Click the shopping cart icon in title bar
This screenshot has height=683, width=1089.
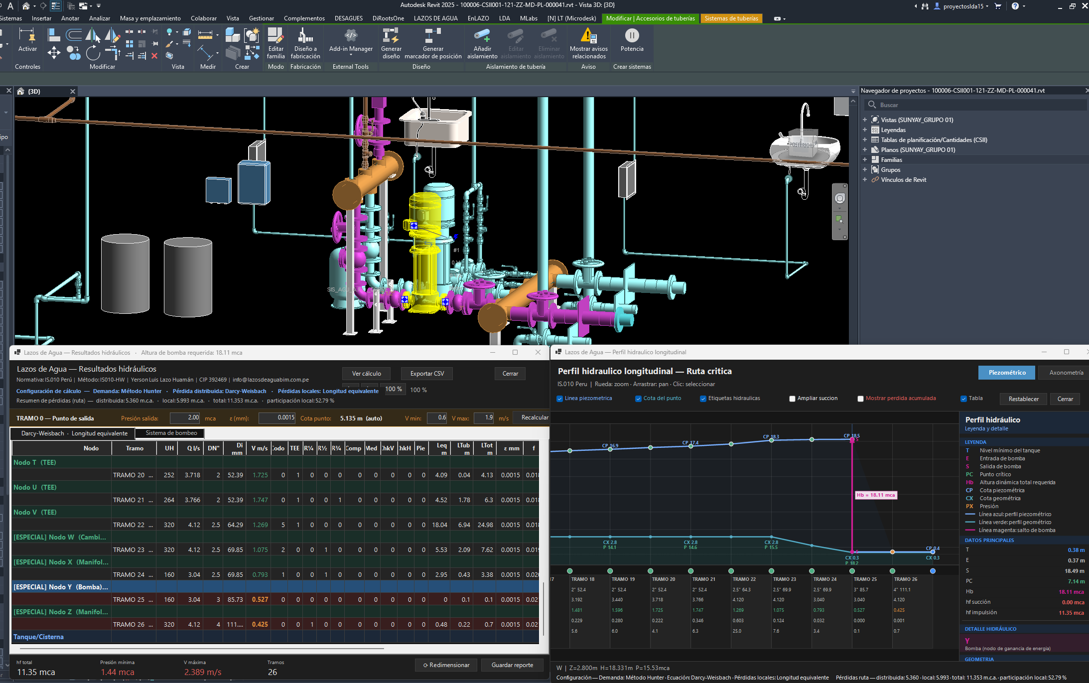(x=997, y=6)
